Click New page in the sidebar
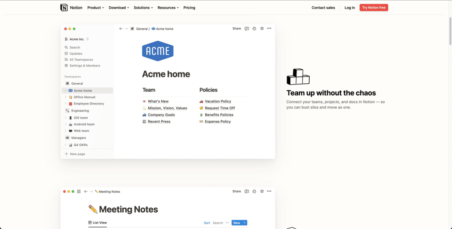 click(75, 154)
